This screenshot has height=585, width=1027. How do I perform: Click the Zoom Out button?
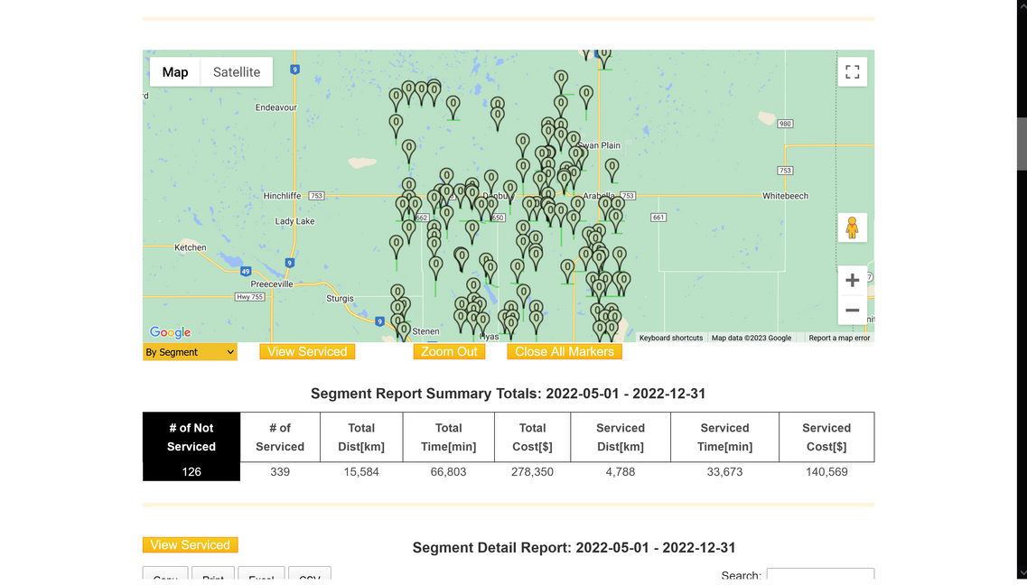[449, 351]
